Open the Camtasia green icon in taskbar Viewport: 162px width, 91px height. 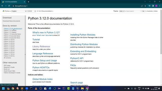pyautogui.click(x=68, y=88)
